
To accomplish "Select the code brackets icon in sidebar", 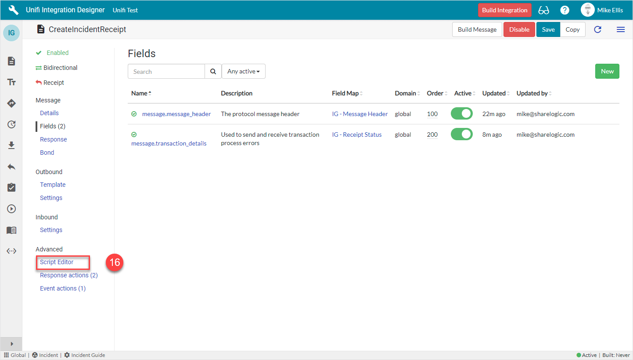I will tap(11, 251).
